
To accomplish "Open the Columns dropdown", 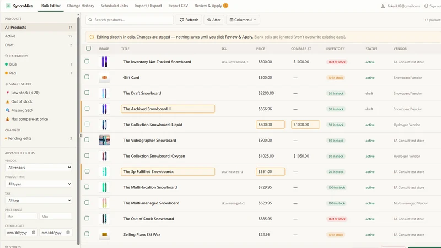I will tap(243, 20).
